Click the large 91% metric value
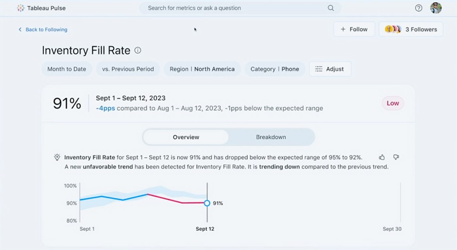This screenshot has width=457, height=250. pos(67,103)
